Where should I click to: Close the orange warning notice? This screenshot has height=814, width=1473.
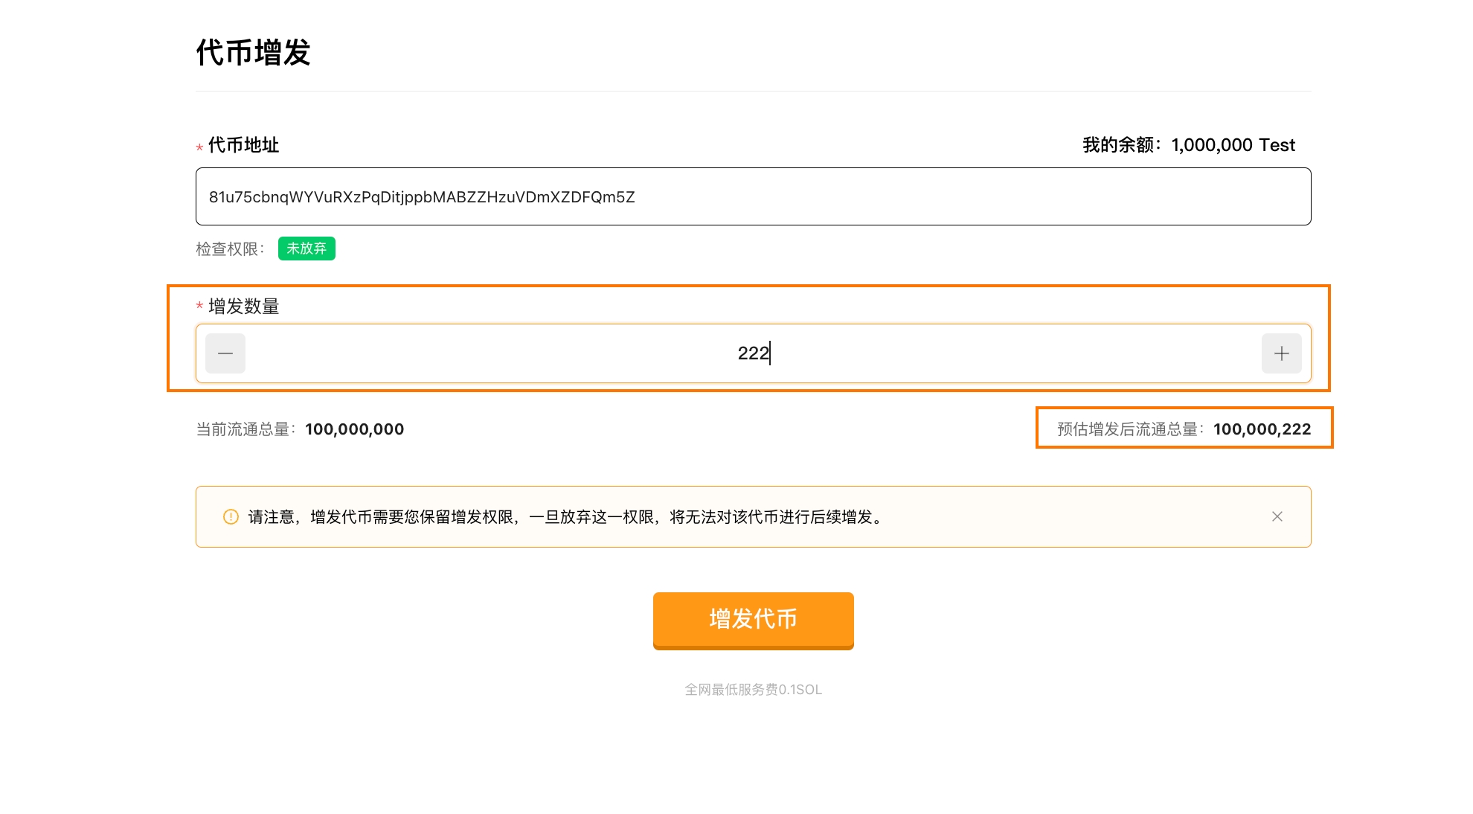pyautogui.click(x=1277, y=516)
